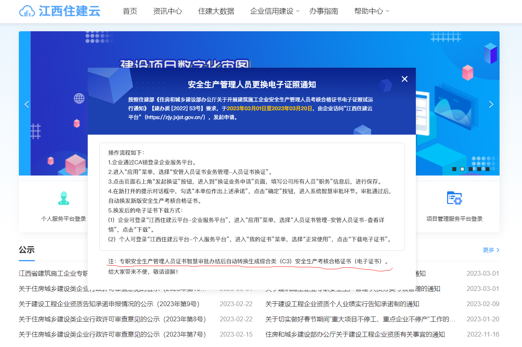522x347 pixels.
Task: Open 关于建设工程企业资质告知承诺申报情况的公示（2023年第9号）
Action: tap(109, 304)
